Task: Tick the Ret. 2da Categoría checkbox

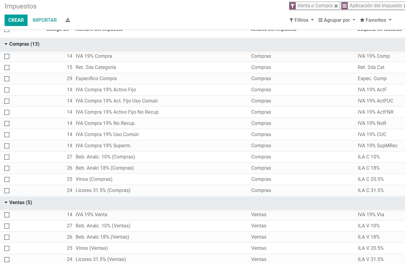Action: (x=7, y=67)
